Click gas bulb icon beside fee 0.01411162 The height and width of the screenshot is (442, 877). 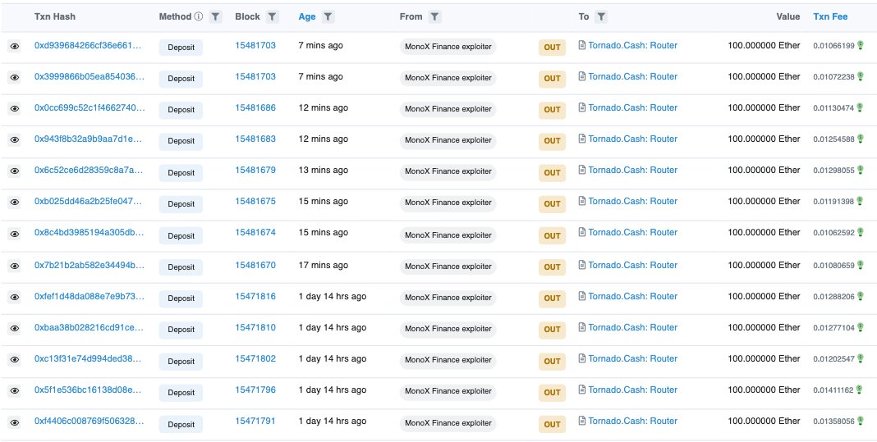[x=860, y=390]
